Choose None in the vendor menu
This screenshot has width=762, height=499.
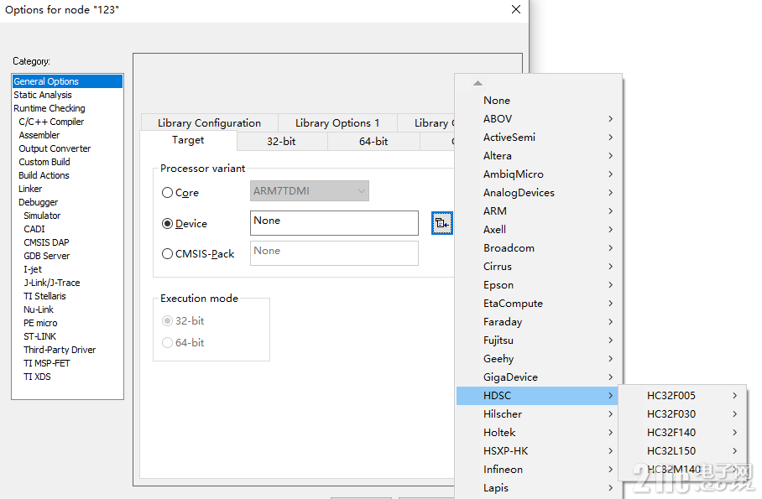pyautogui.click(x=538, y=100)
